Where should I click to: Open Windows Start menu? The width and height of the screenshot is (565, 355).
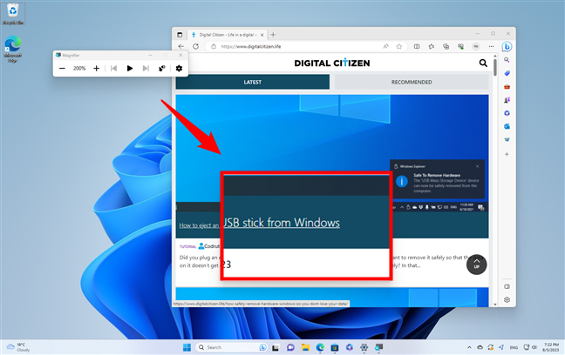tap(187, 347)
